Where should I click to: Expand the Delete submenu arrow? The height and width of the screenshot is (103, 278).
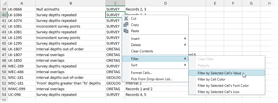coord(185,45)
